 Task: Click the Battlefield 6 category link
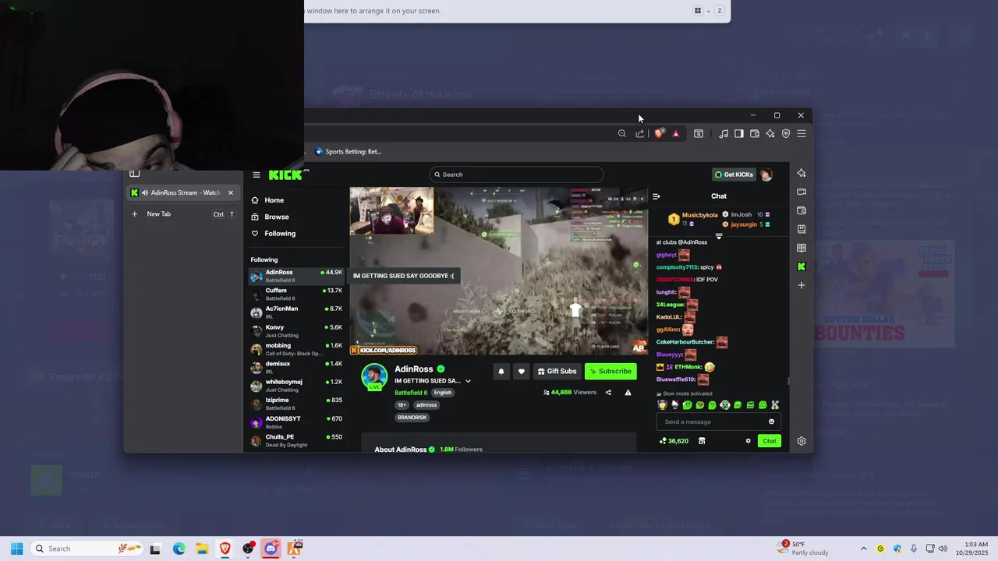(x=411, y=393)
